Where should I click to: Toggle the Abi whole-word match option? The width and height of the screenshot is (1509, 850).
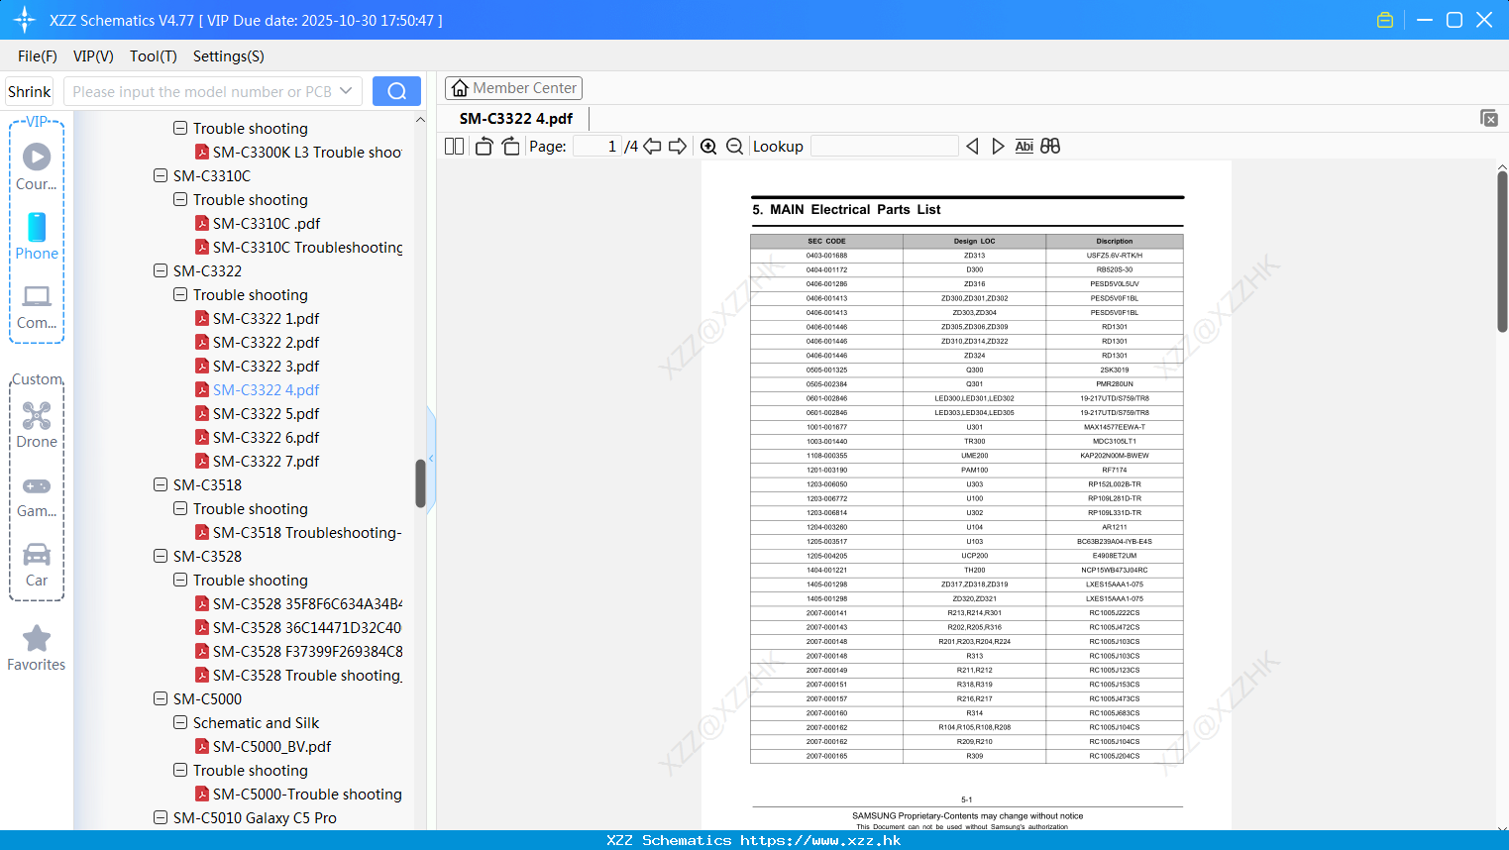(1024, 146)
